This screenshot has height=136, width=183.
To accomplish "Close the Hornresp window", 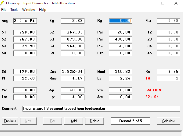I will click(x=176, y=3).
